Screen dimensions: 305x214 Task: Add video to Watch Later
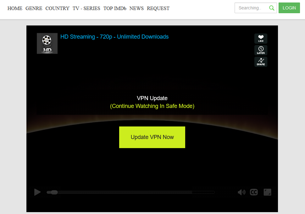click(261, 50)
